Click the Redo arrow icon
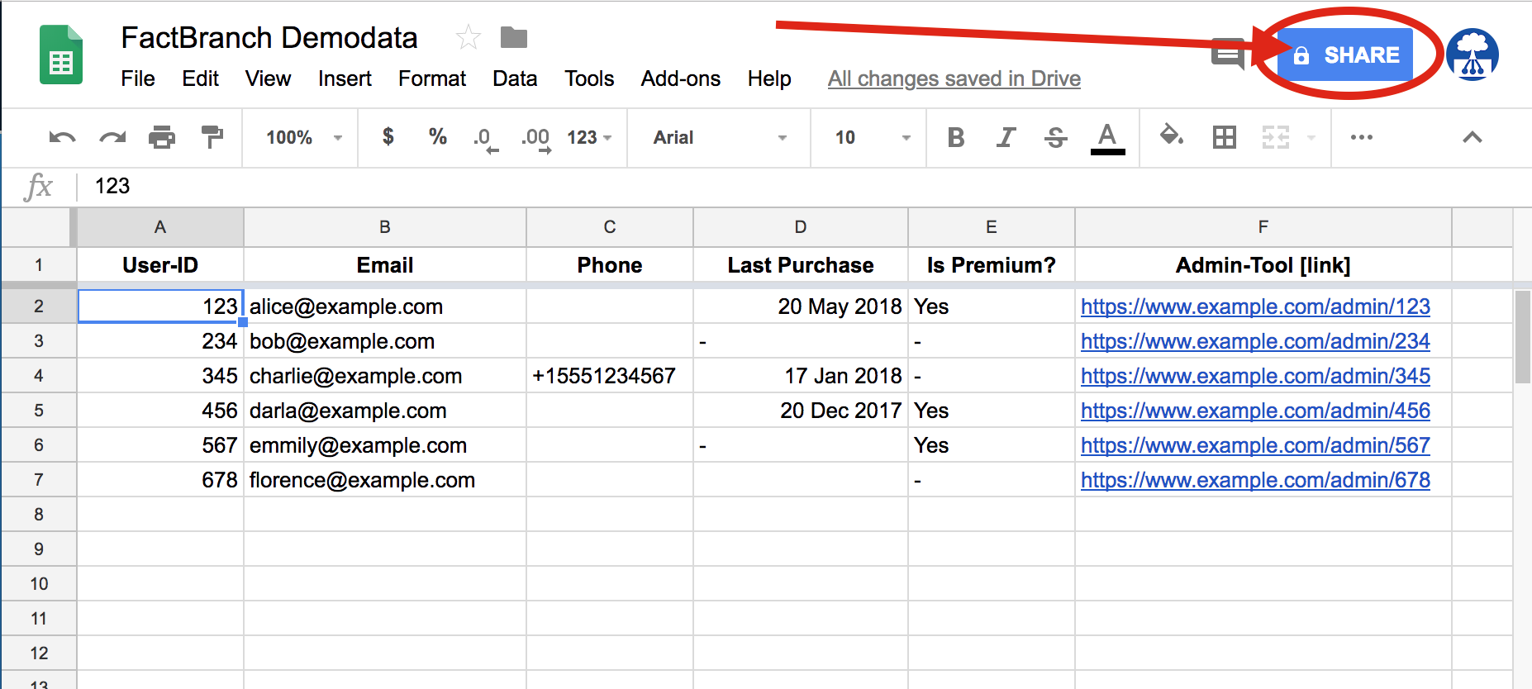 point(112,137)
